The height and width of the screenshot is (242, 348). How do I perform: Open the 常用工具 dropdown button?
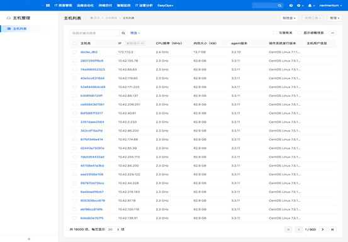[x=313, y=18]
